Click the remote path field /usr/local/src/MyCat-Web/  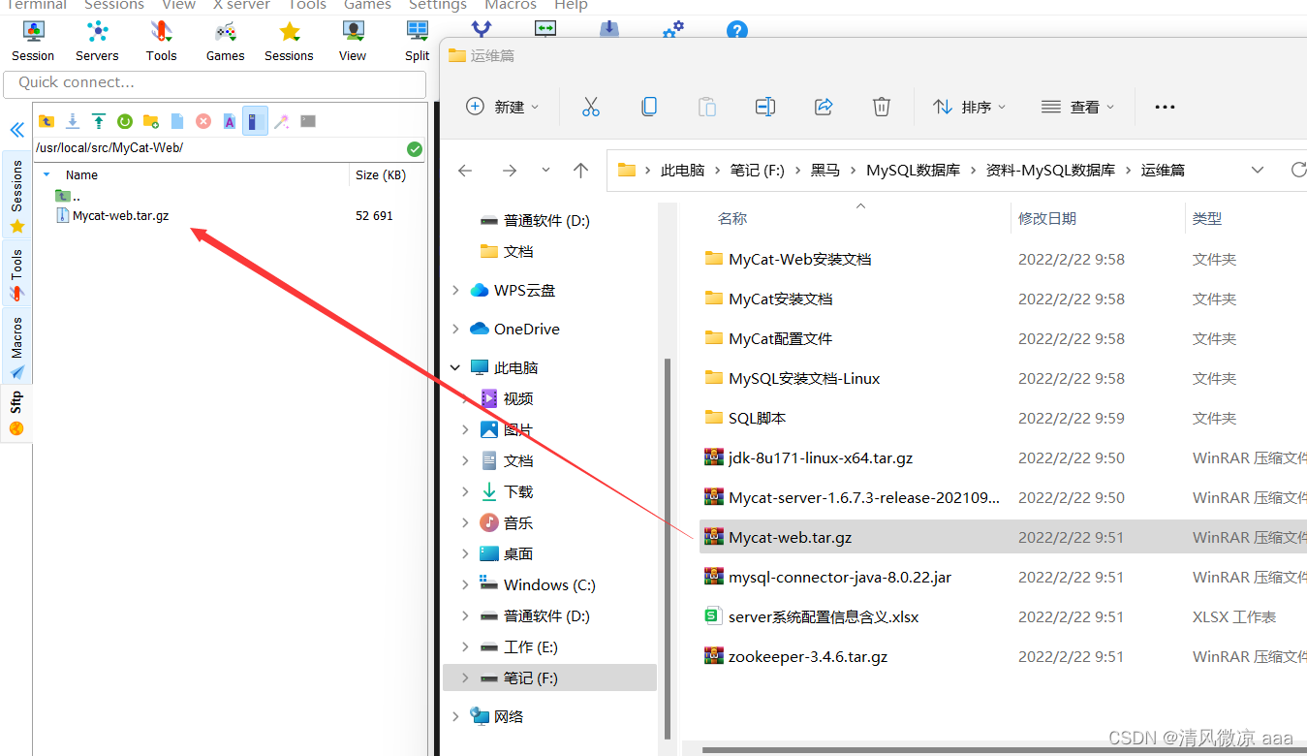pyautogui.click(x=218, y=148)
